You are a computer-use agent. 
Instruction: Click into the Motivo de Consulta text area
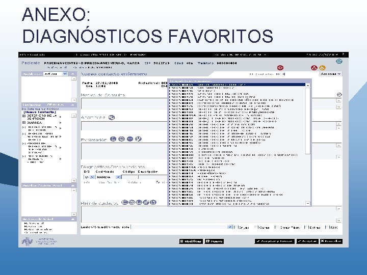(124, 103)
